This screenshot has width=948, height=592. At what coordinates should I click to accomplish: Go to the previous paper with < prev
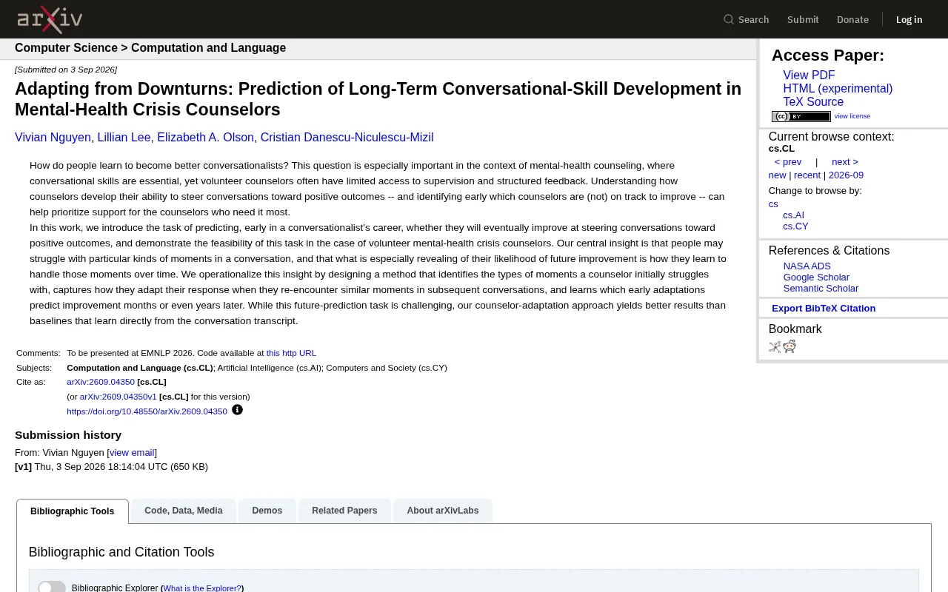pyautogui.click(x=788, y=162)
